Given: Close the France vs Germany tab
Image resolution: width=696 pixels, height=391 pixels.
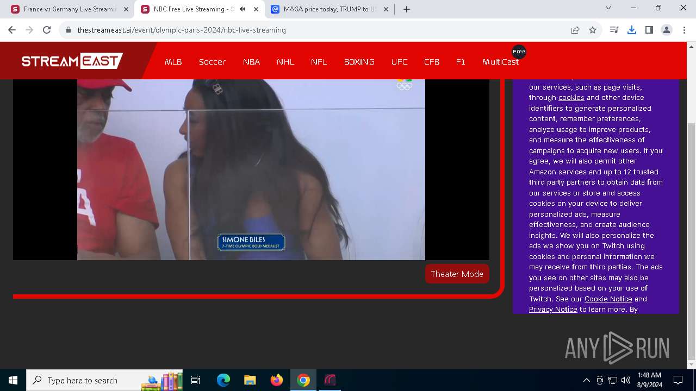Looking at the screenshot, I should point(126,9).
